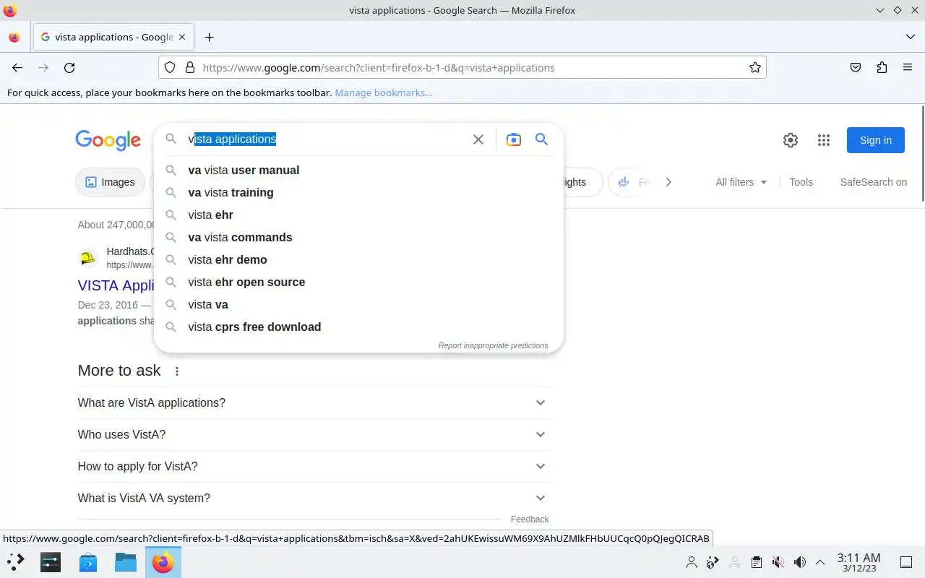Viewport: 925px width, 578px height.
Task: Select suggestion 'vista cprs free download'
Action: tap(358, 327)
